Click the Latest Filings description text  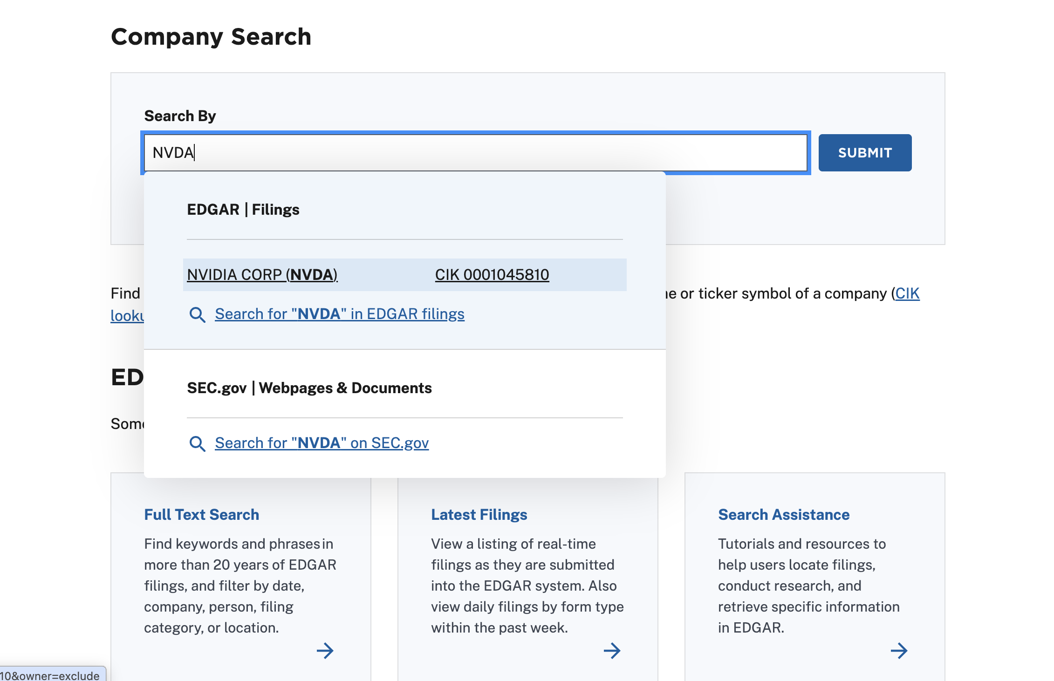pos(527,586)
